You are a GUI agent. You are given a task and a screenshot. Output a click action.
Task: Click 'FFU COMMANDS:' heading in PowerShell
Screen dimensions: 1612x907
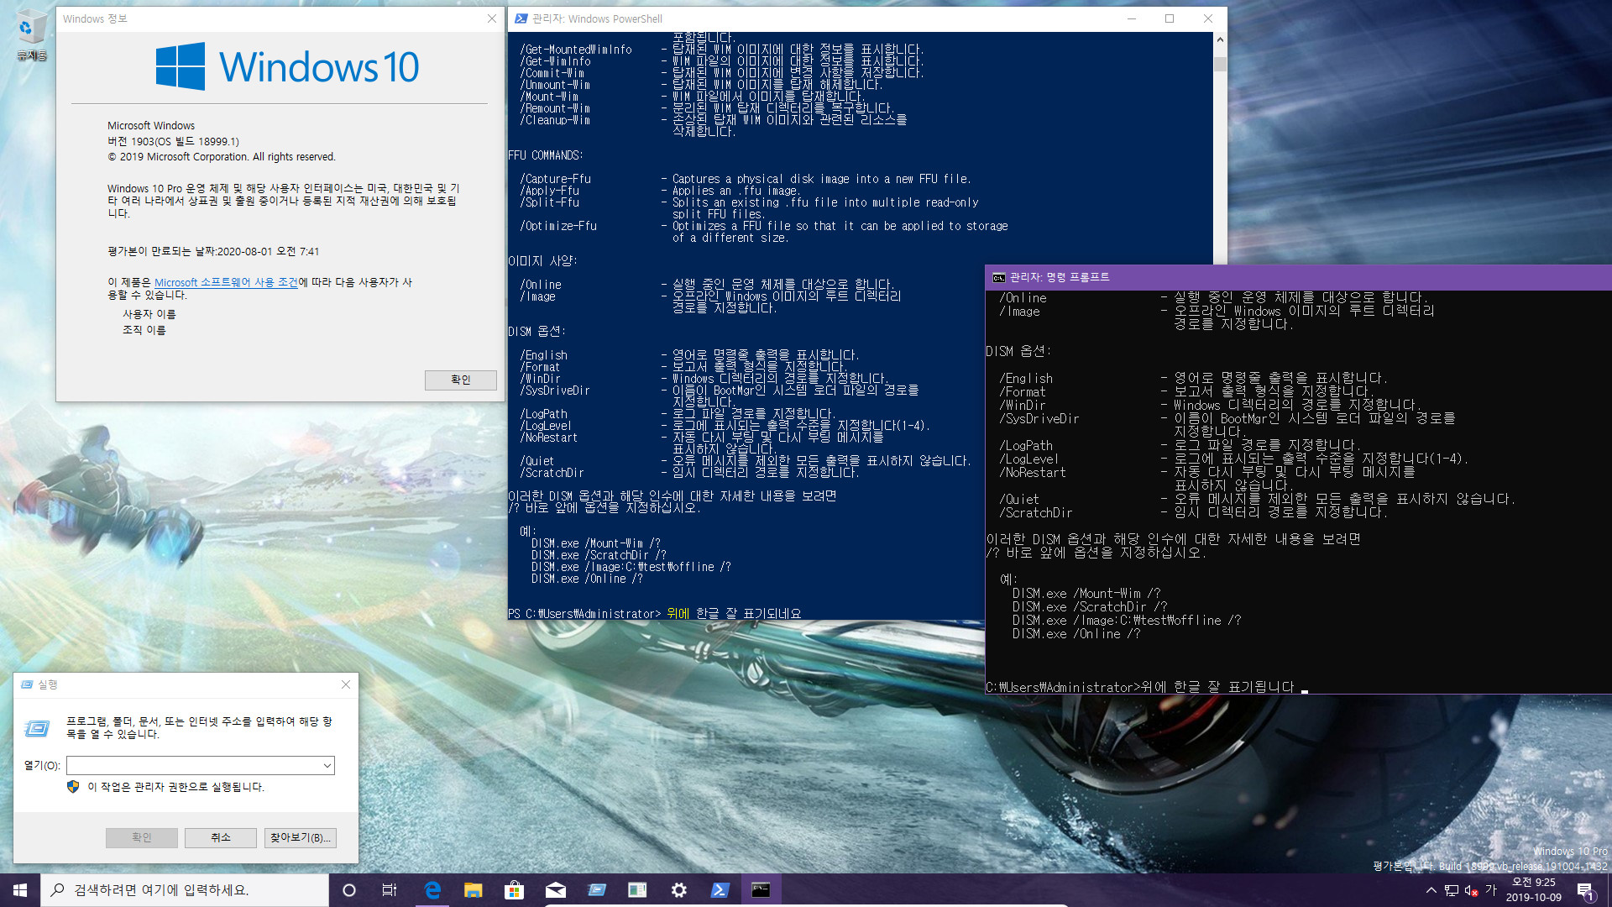point(546,155)
